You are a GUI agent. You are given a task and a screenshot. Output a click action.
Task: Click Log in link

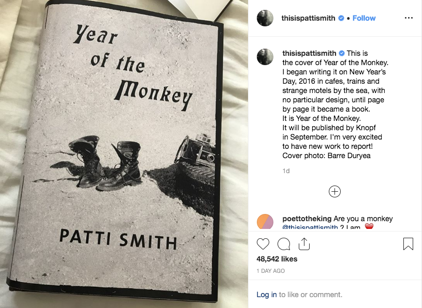pos(267,295)
